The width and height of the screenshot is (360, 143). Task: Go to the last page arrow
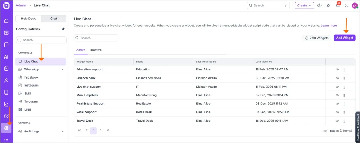coord(108,130)
